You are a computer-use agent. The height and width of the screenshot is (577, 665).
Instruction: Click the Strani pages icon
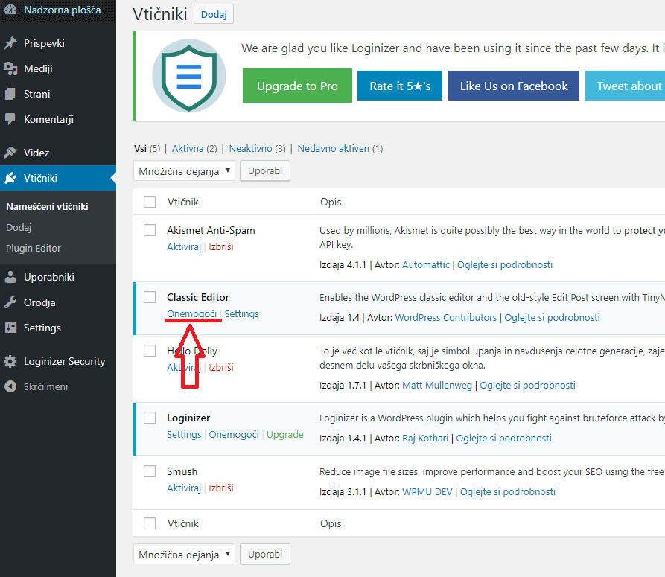point(10,94)
